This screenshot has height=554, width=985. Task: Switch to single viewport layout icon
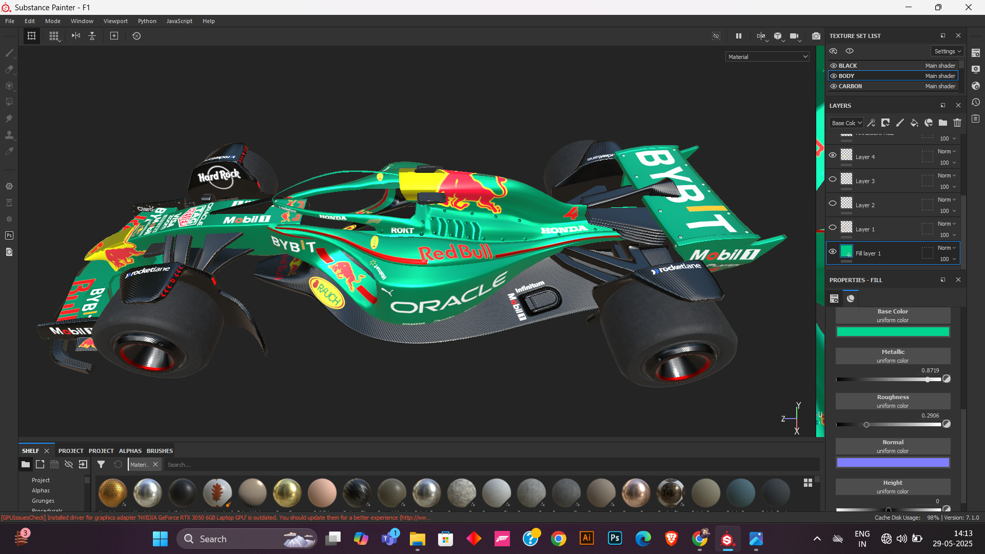[32, 36]
